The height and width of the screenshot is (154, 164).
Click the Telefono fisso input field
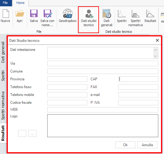pos(67,87)
